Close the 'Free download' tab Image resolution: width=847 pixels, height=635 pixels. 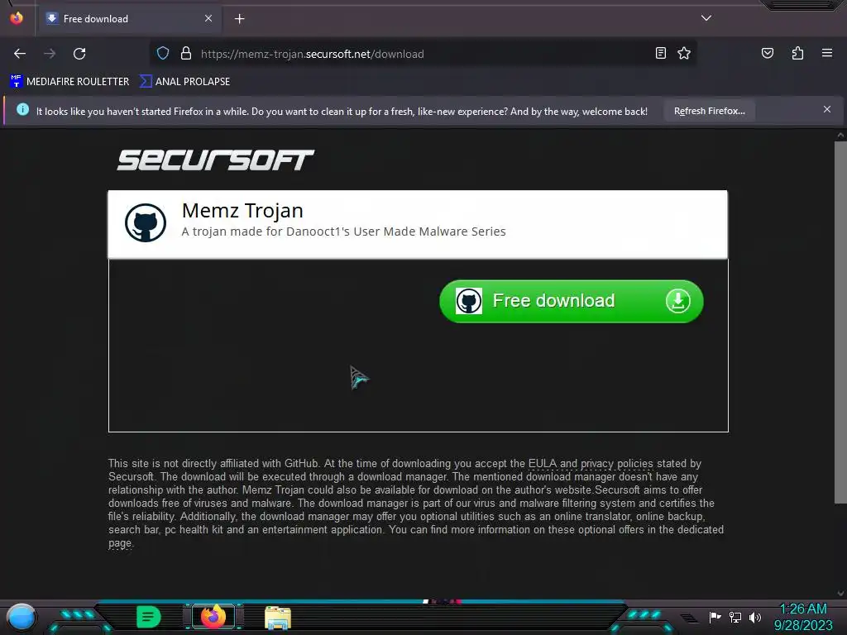(208, 18)
